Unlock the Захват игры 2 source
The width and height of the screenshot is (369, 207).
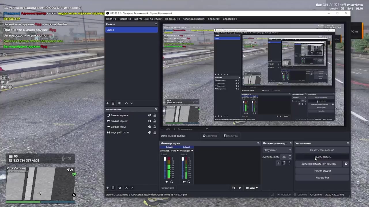click(x=155, y=121)
